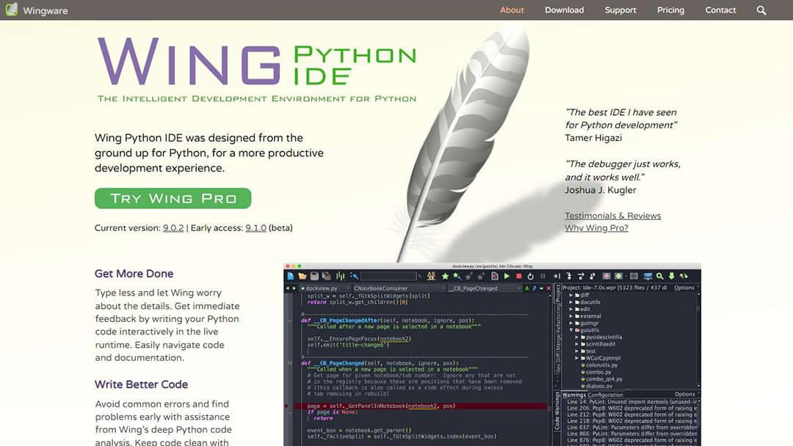
Task: Click the save disk icon in Wing toolbar
Action: tap(314, 277)
